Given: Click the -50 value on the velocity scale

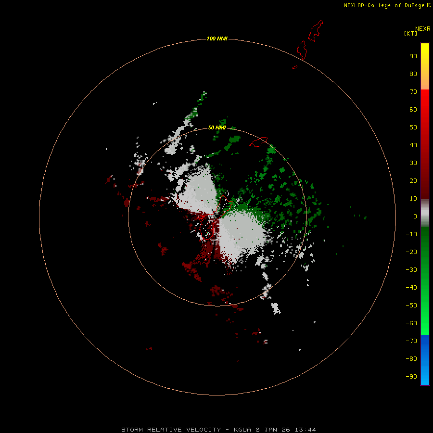Looking at the screenshot, I should coord(411,306).
